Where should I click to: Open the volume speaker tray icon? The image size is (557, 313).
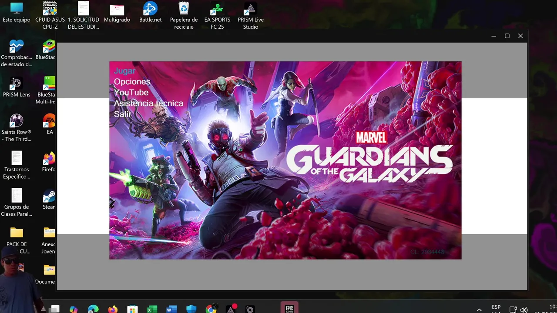pyautogui.click(x=524, y=310)
